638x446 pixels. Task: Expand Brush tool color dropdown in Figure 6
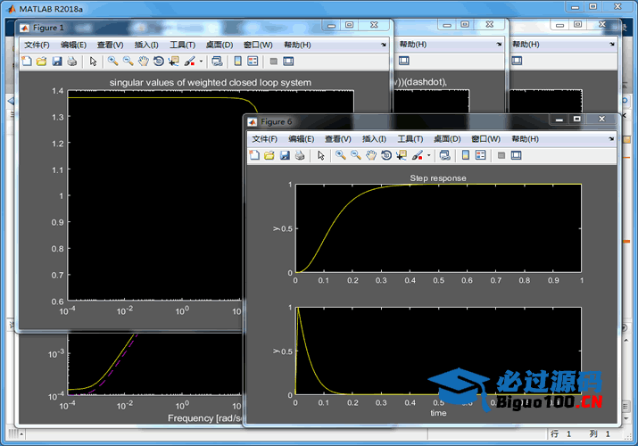point(429,155)
